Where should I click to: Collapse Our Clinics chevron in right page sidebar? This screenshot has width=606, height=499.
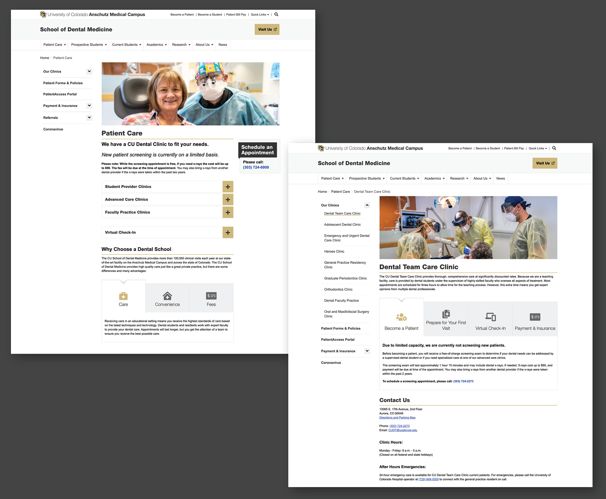(x=367, y=205)
